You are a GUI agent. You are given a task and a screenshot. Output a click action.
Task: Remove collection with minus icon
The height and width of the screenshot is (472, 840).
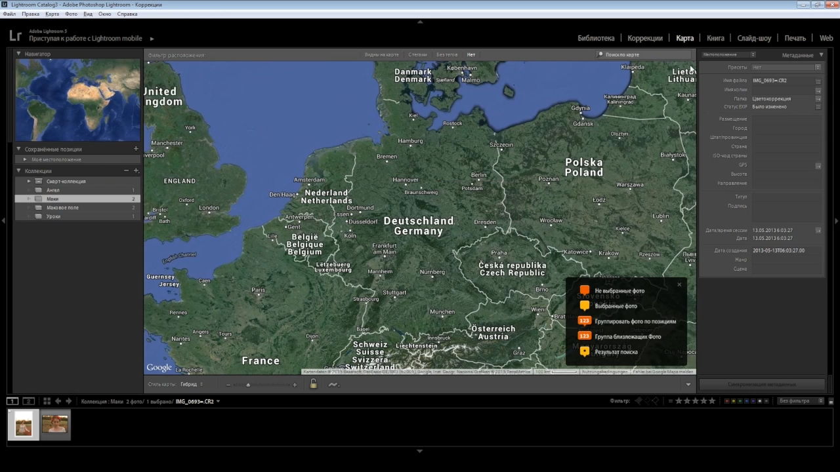point(126,170)
